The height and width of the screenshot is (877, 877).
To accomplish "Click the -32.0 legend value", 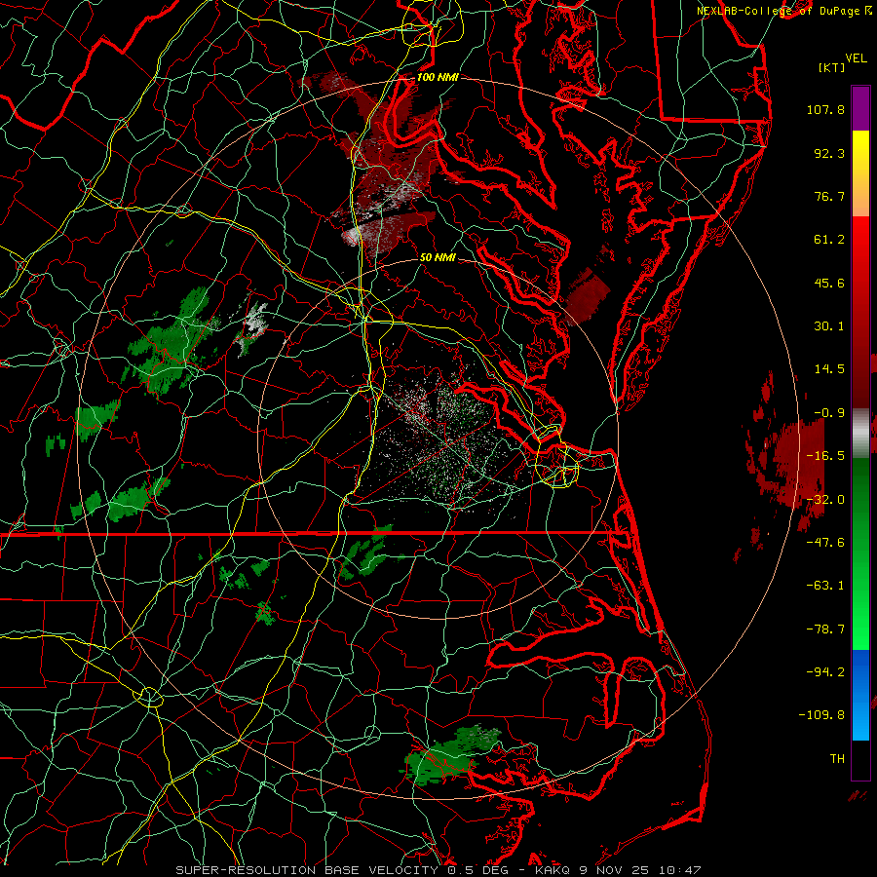I will (825, 499).
